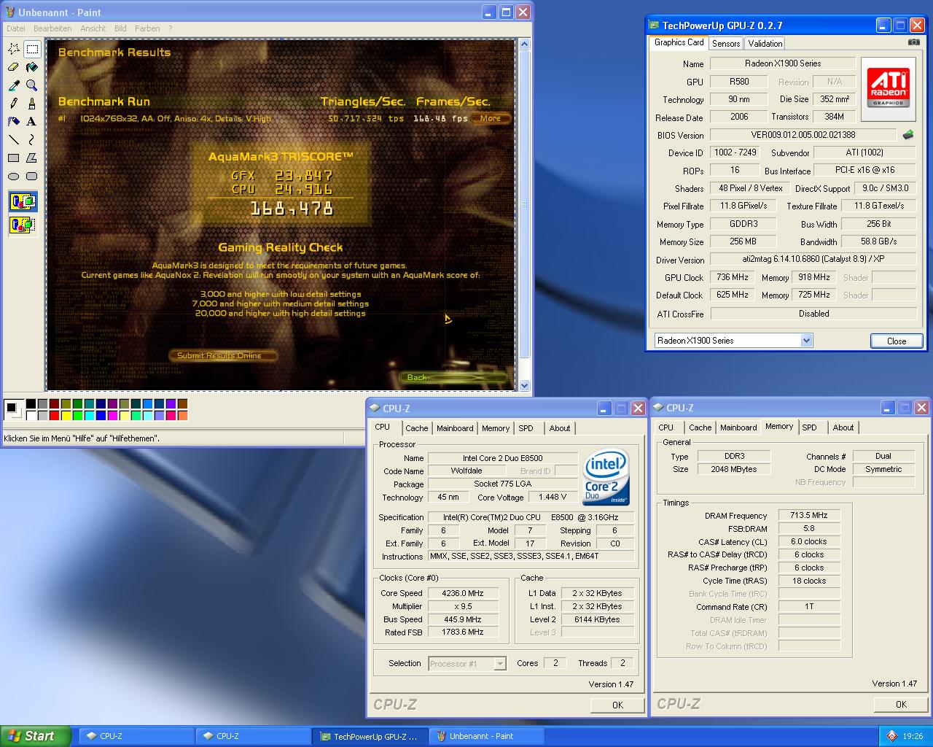The width and height of the screenshot is (933, 747).
Task: Switch to the Validation tab in GPU-Z
Action: pos(765,44)
